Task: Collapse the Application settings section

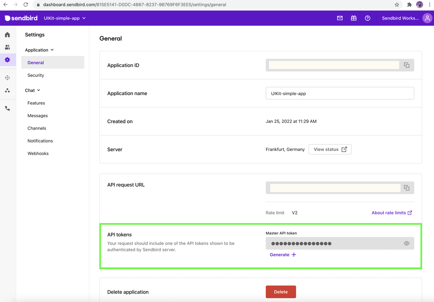Action: [39, 50]
